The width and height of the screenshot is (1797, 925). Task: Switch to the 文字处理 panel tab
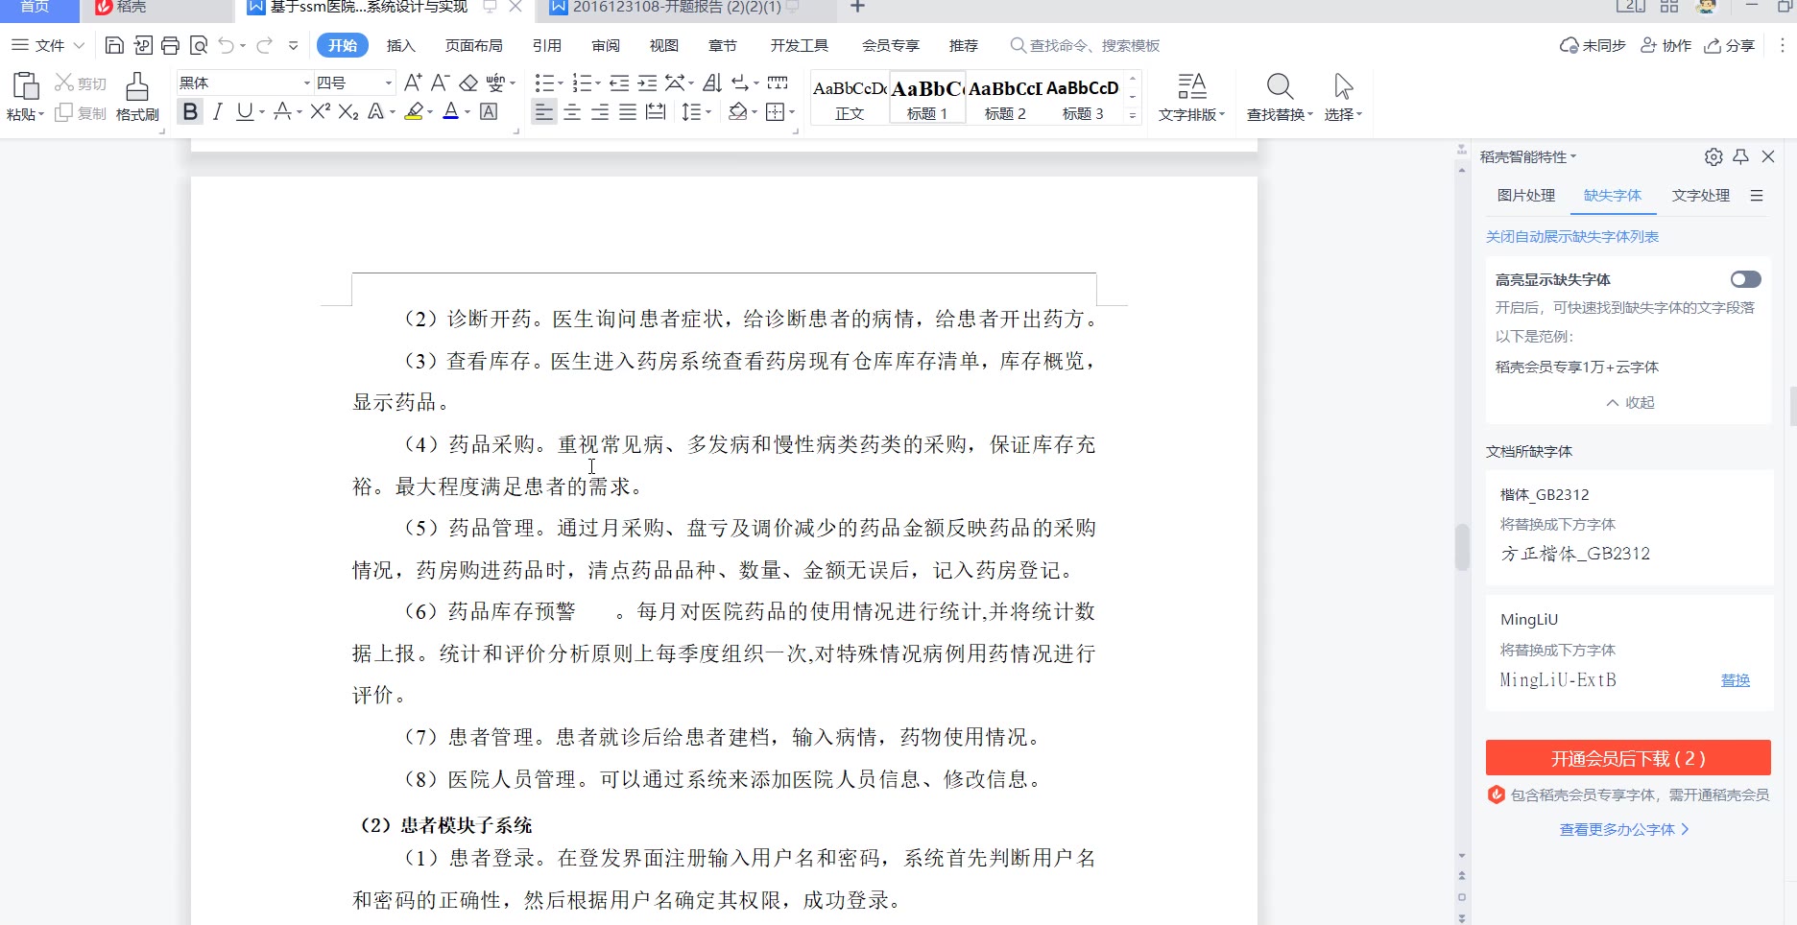point(1700,195)
